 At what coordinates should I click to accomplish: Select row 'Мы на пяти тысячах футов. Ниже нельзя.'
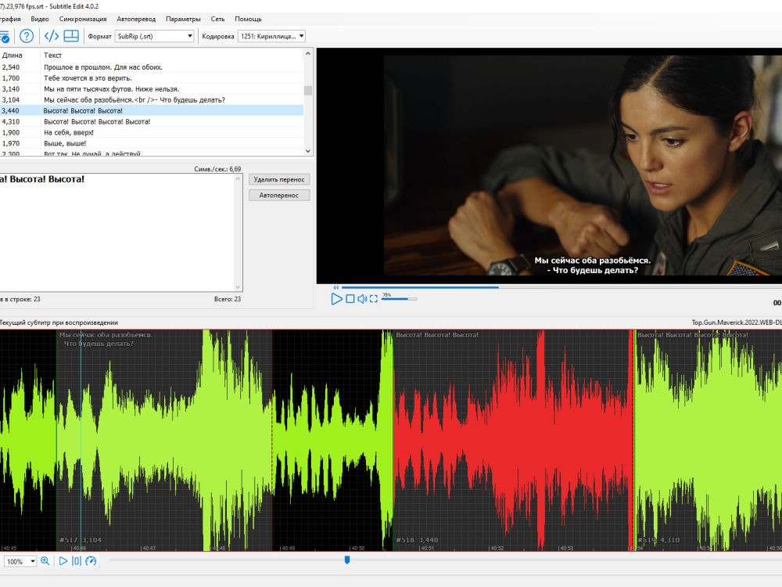click(x=152, y=89)
